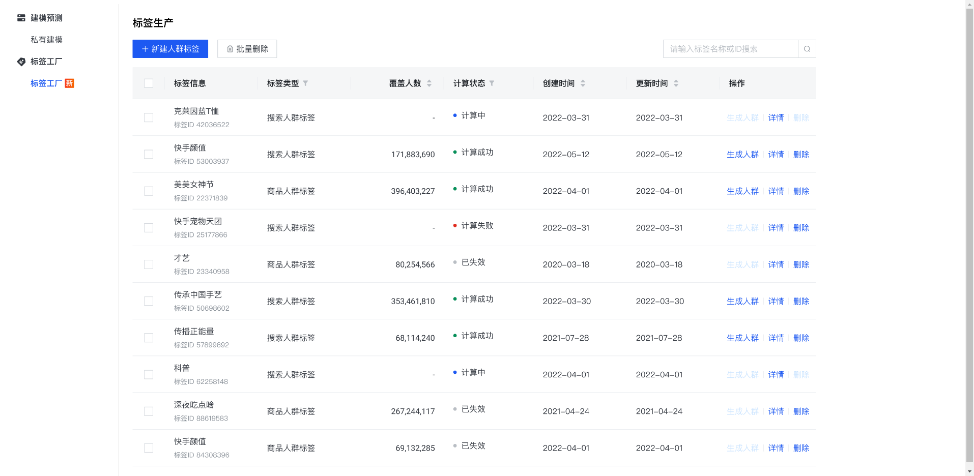Check the row for 克莱因蓝T恤
This screenshot has width=974, height=476.
click(x=149, y=117)
